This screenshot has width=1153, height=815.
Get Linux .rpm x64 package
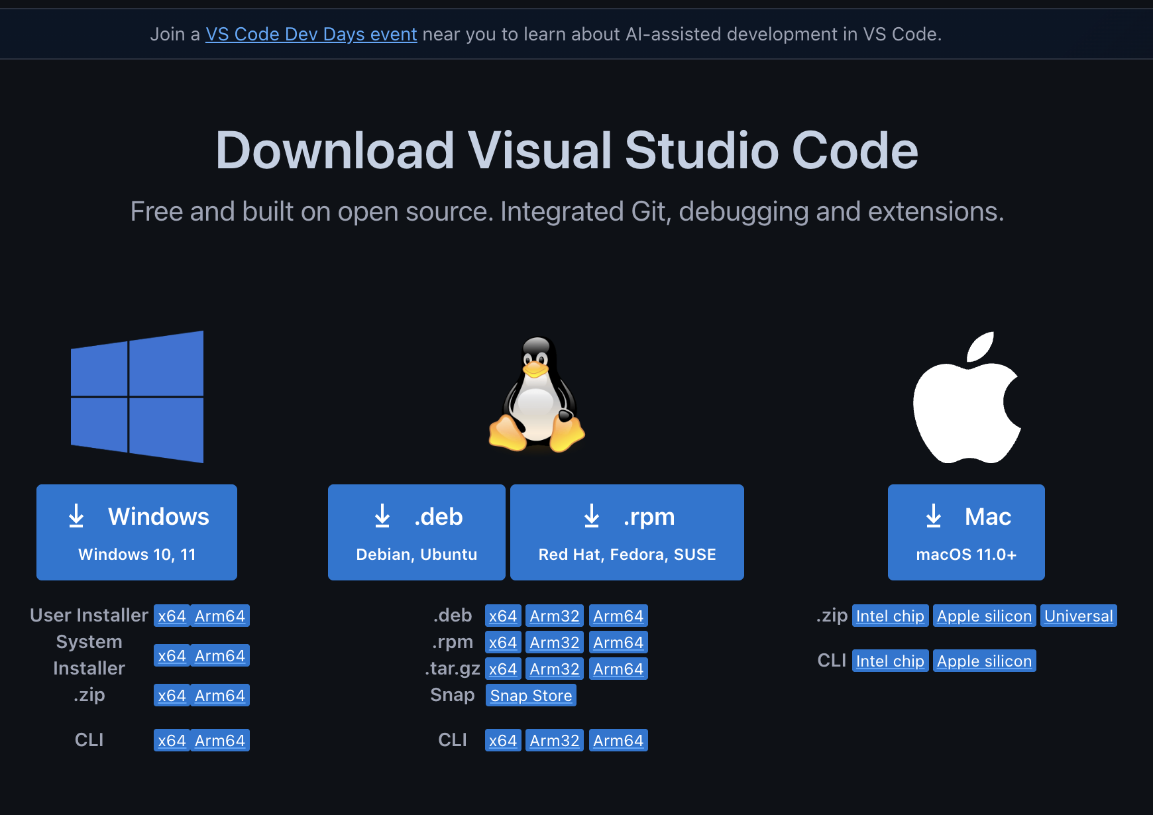coord(503,642)
